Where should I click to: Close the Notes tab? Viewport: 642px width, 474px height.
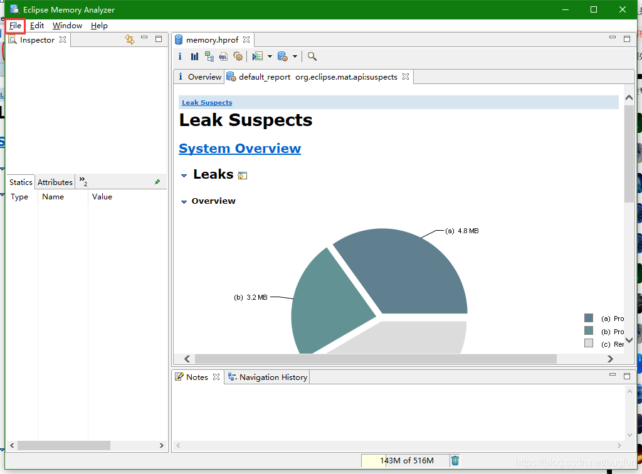coord(216,377)
